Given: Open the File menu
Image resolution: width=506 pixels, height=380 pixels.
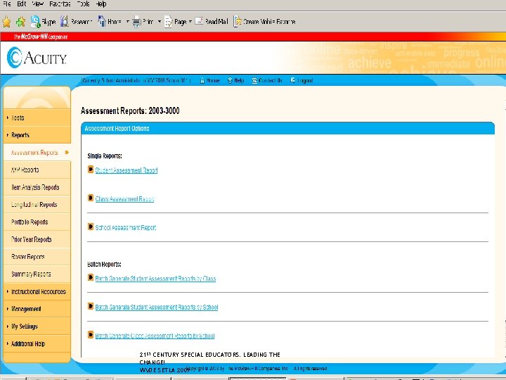Looking at the screenshot, I should click(7, 4).
